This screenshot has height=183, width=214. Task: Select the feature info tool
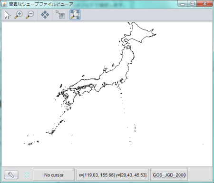click(x=60, y=15)
